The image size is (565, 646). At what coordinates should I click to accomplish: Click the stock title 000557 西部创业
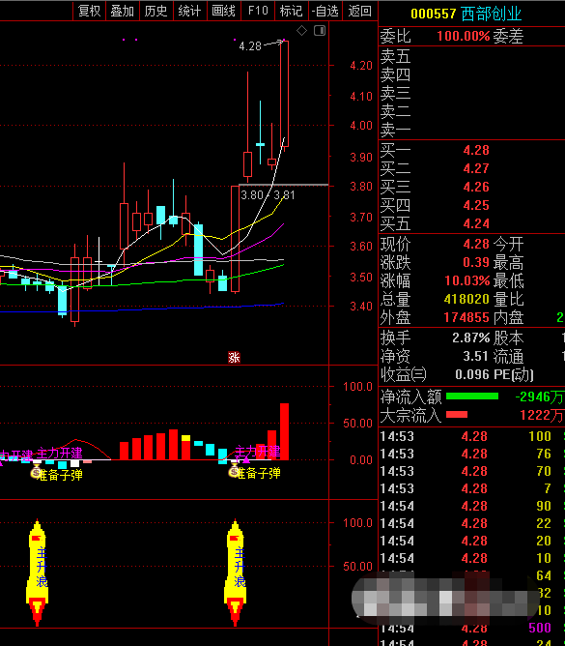click(x=466, y=14)
